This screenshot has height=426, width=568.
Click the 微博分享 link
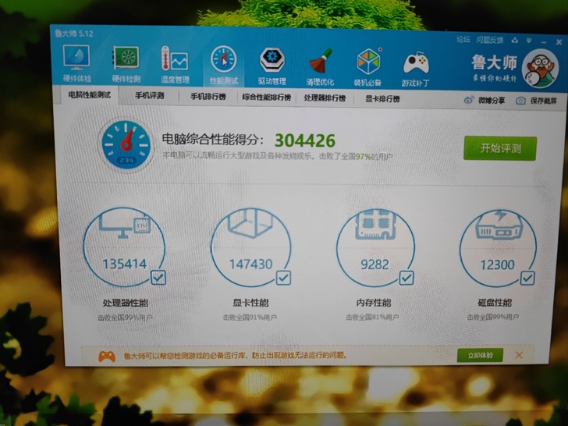tap(492, 101)
